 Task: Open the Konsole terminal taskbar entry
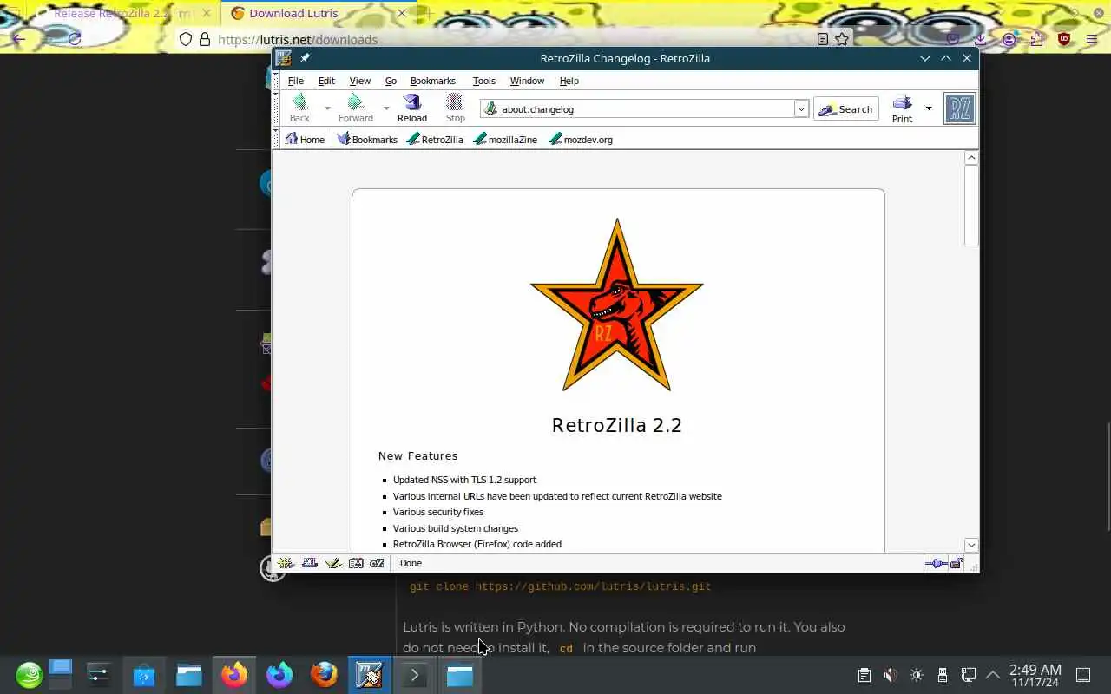[414, 675]
